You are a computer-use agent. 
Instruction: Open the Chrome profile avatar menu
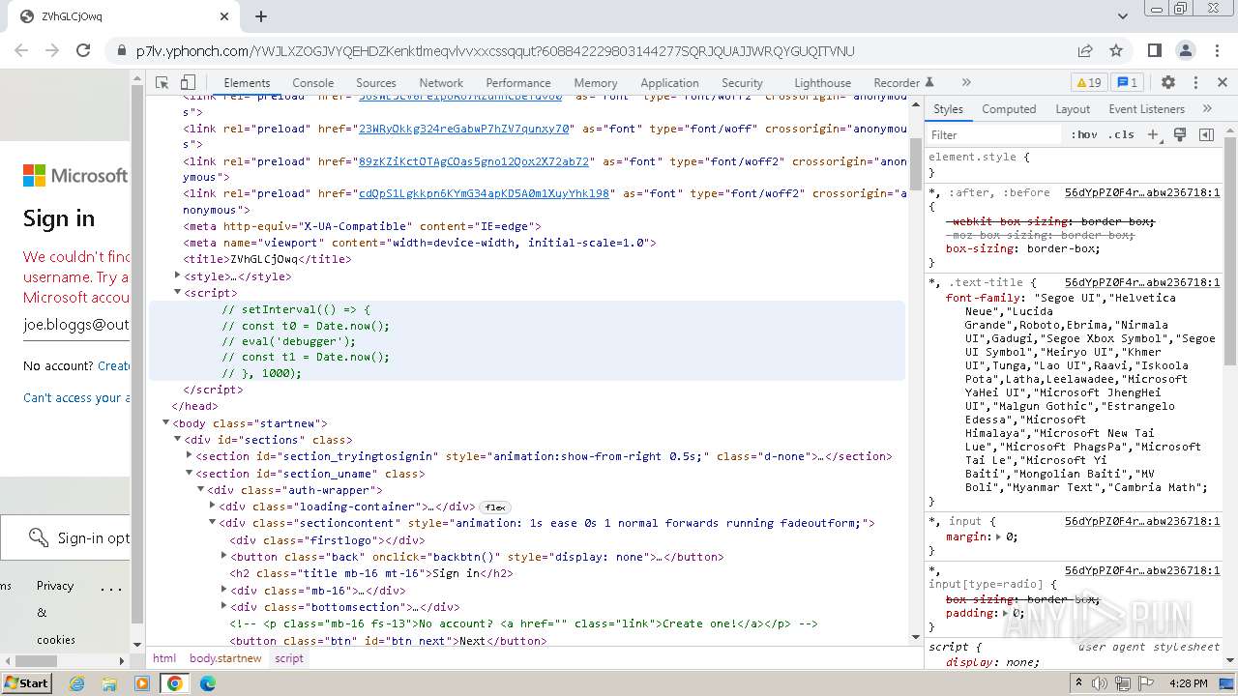click(x=1186, y=51)
